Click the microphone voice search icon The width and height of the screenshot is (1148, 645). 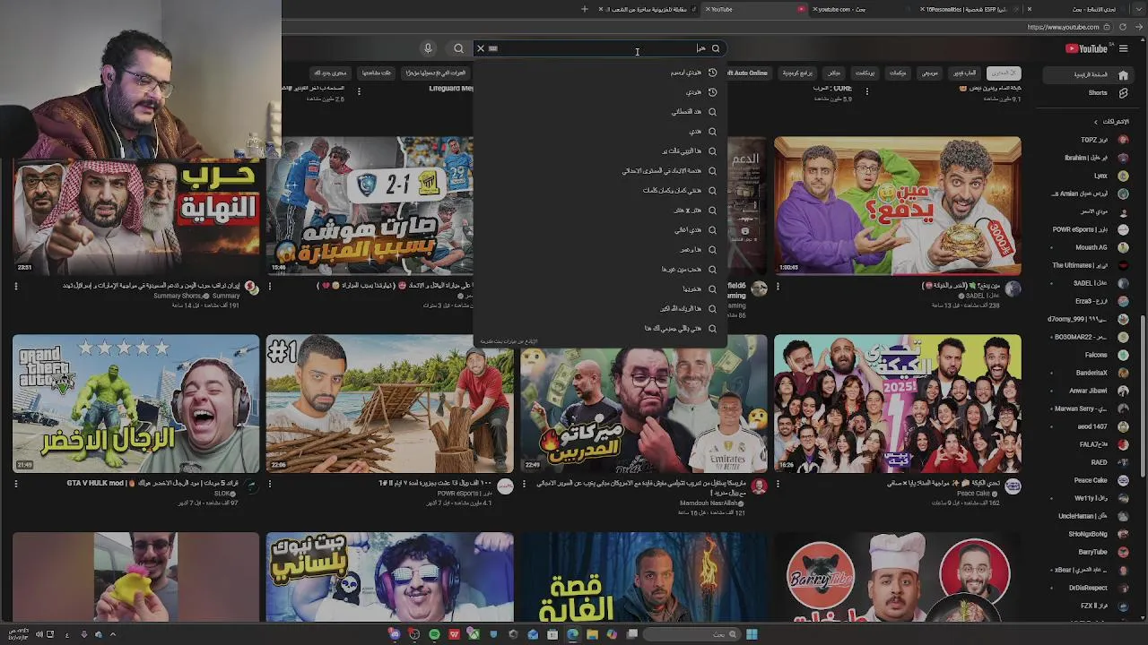[428, 48]
